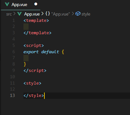Open the App.vue file breadcrumb

click(x=32, y=14)
